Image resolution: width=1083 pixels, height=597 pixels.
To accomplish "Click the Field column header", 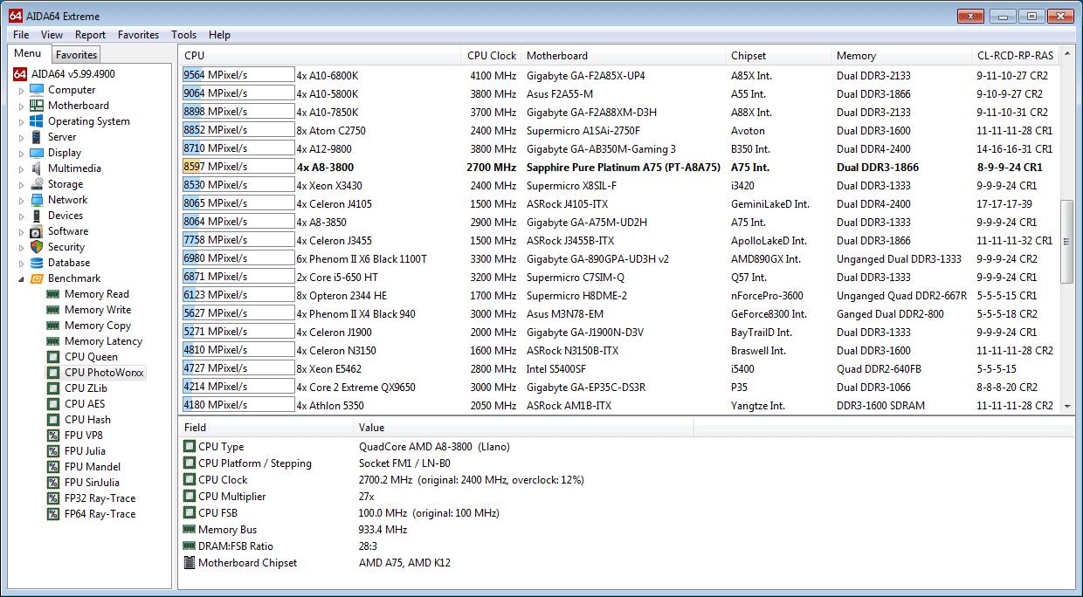I will click(267, 428).
